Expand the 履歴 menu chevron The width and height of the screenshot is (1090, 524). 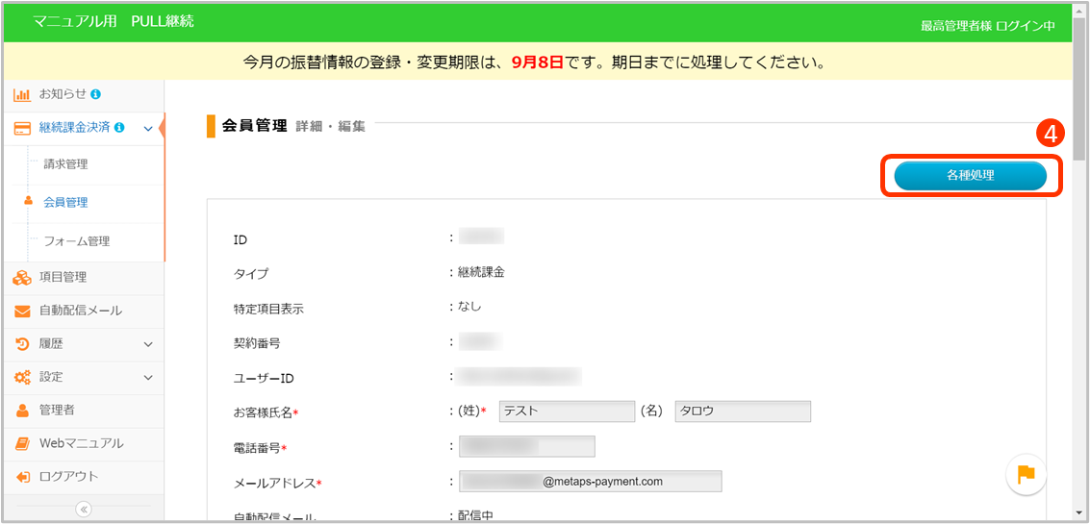[x=148, y=344]
